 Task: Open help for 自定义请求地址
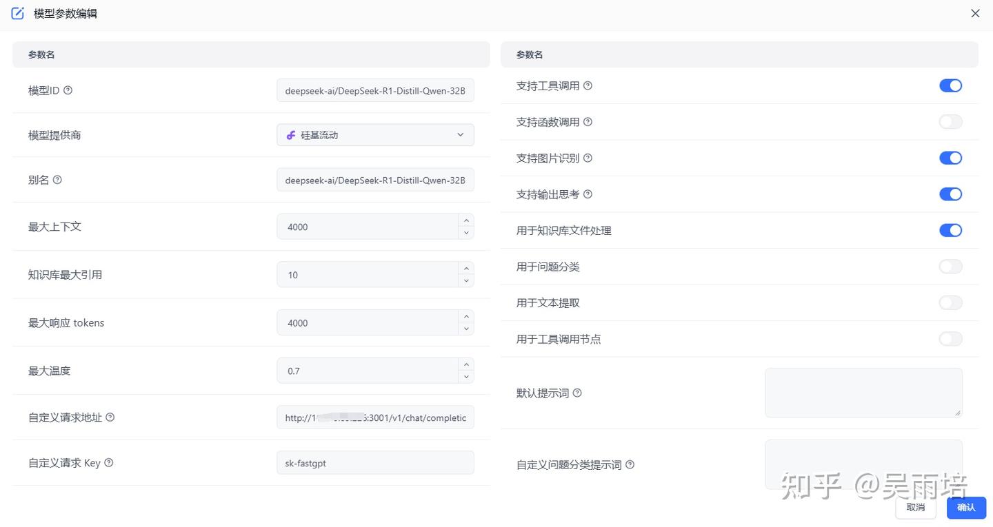[x=110, y=417]
